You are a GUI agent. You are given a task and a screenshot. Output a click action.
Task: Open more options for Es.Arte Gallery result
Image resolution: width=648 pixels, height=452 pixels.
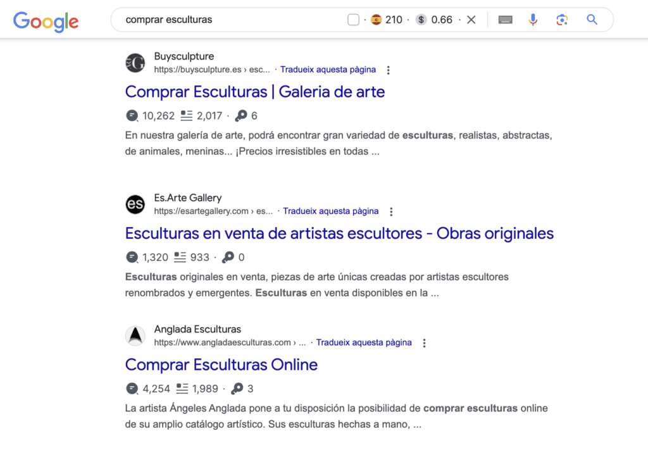[x=391, y=211]
